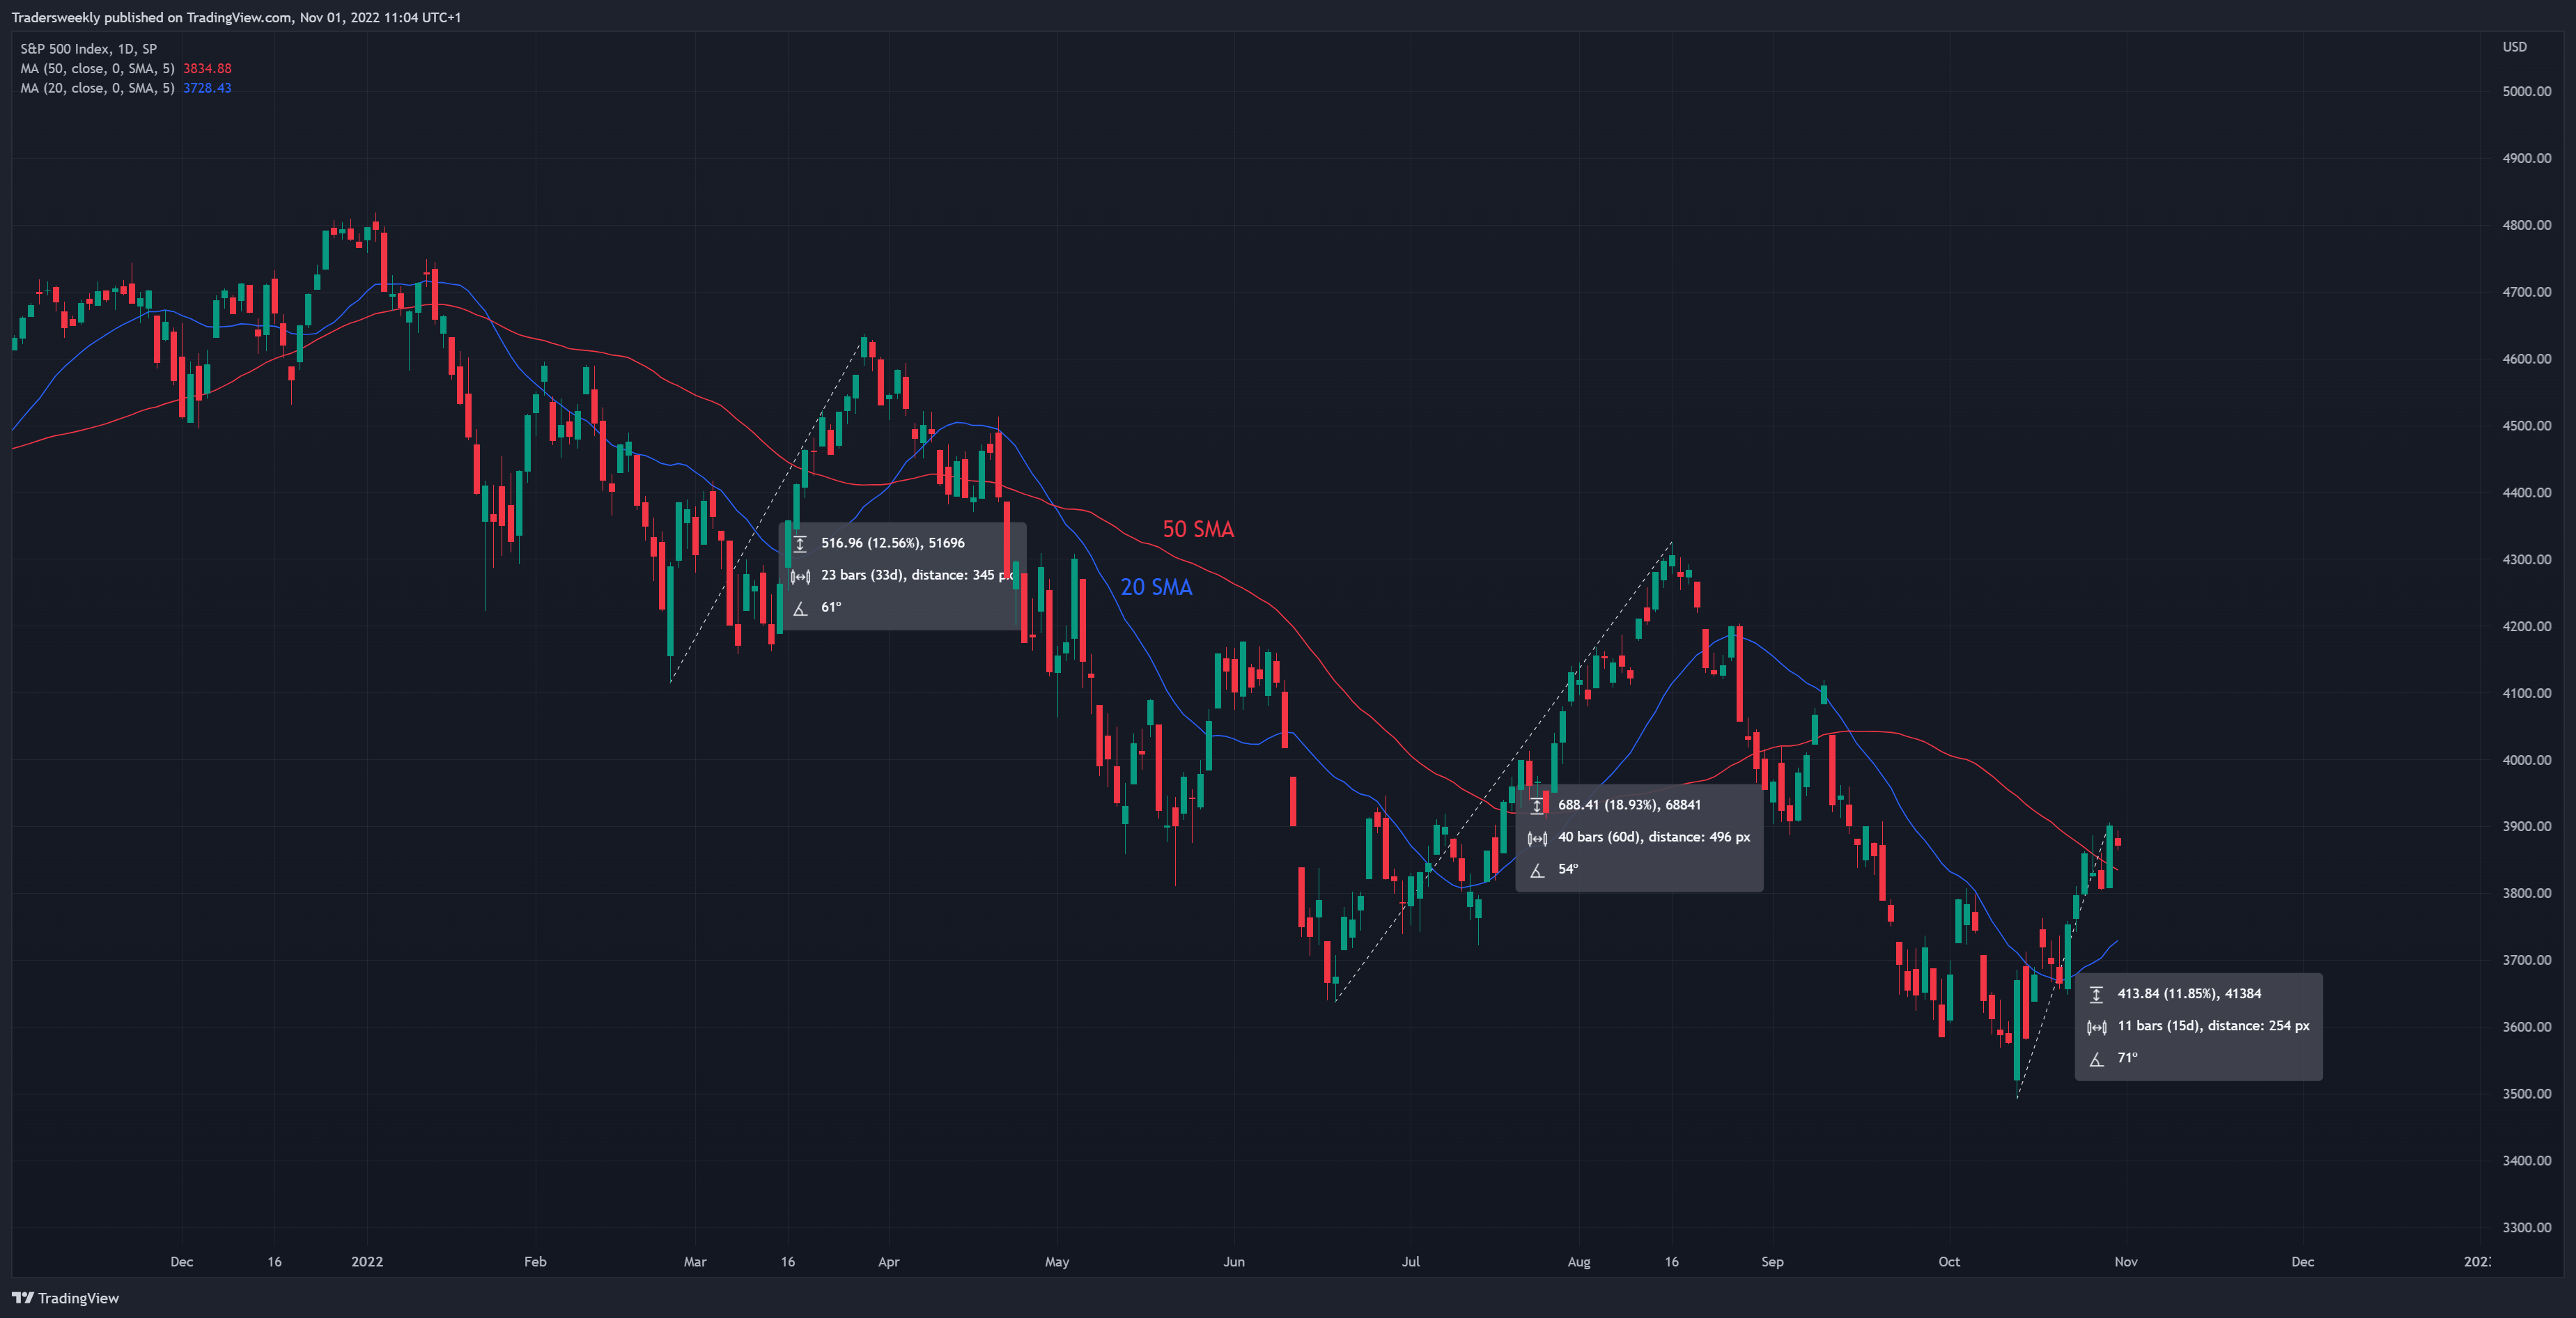Click the blue 20 SMA chart label
Viewport: 2576px width, 1318px height.
(1156, 587)
